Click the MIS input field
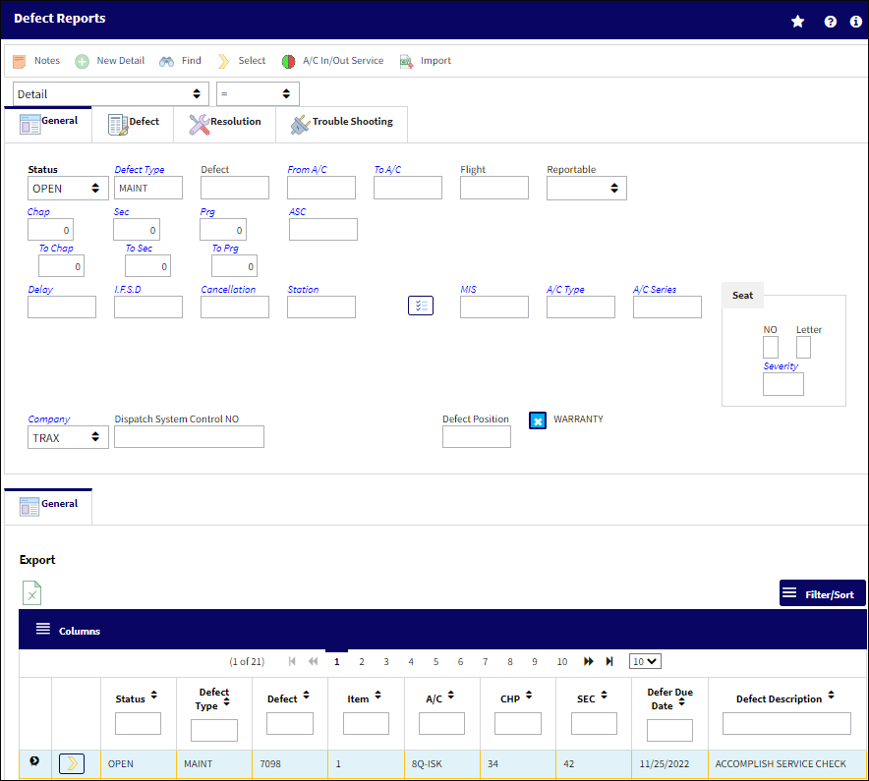Viewport: 869px width, 781px height. (x=494, y=307)
